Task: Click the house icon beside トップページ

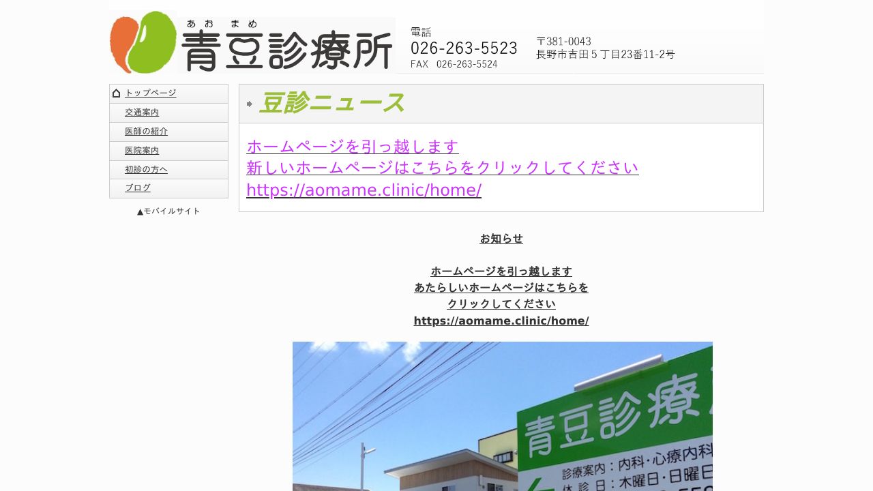Action: click(117, 93)
